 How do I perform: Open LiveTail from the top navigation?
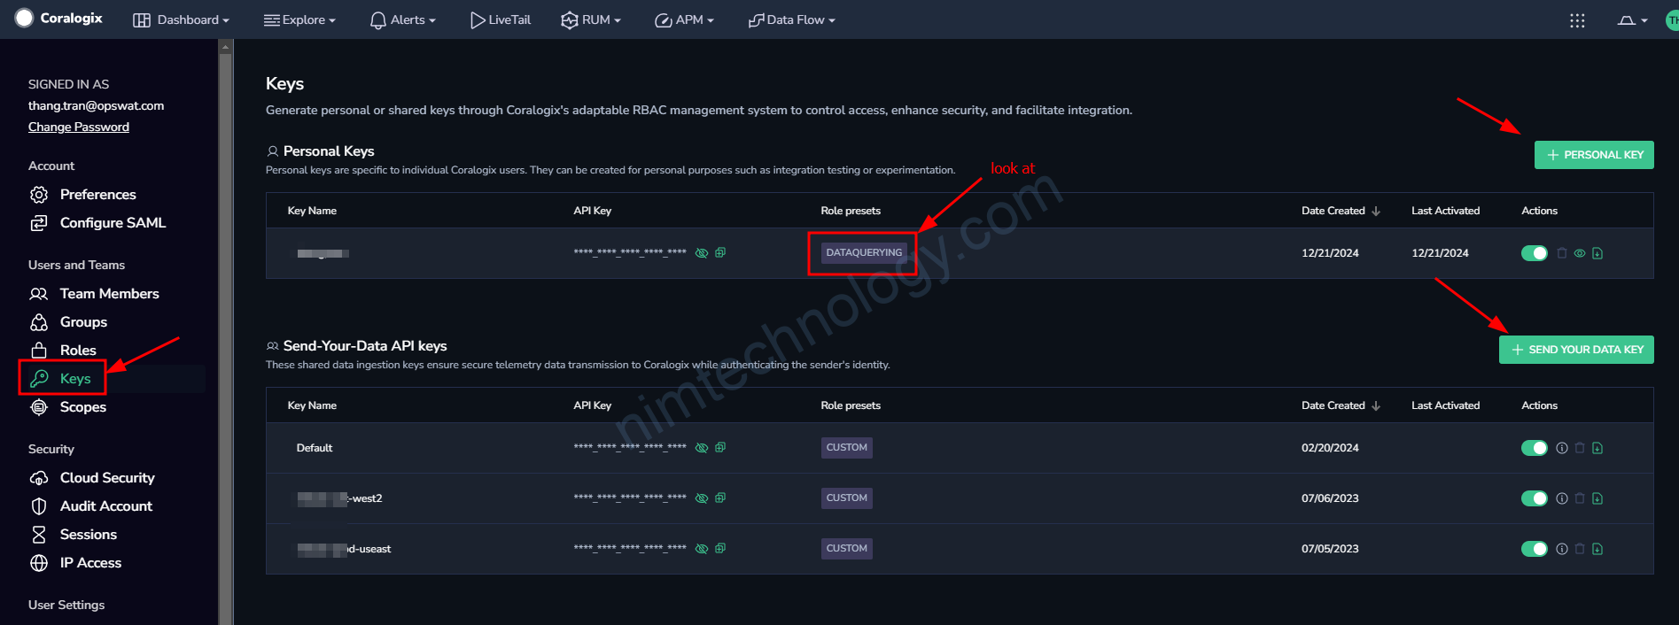[501, 20]
